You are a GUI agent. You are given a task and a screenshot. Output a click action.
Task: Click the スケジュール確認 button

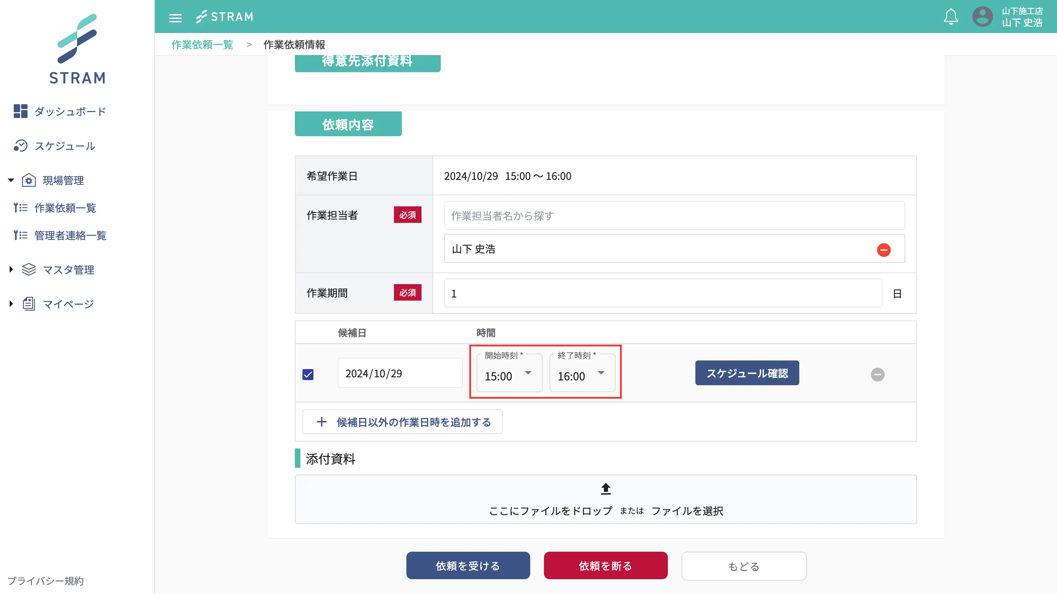point(747,373)
